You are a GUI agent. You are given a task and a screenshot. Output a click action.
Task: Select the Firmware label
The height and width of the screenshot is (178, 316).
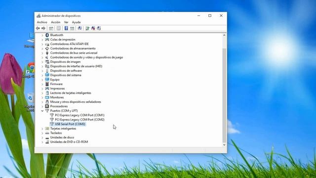point(56,84)
